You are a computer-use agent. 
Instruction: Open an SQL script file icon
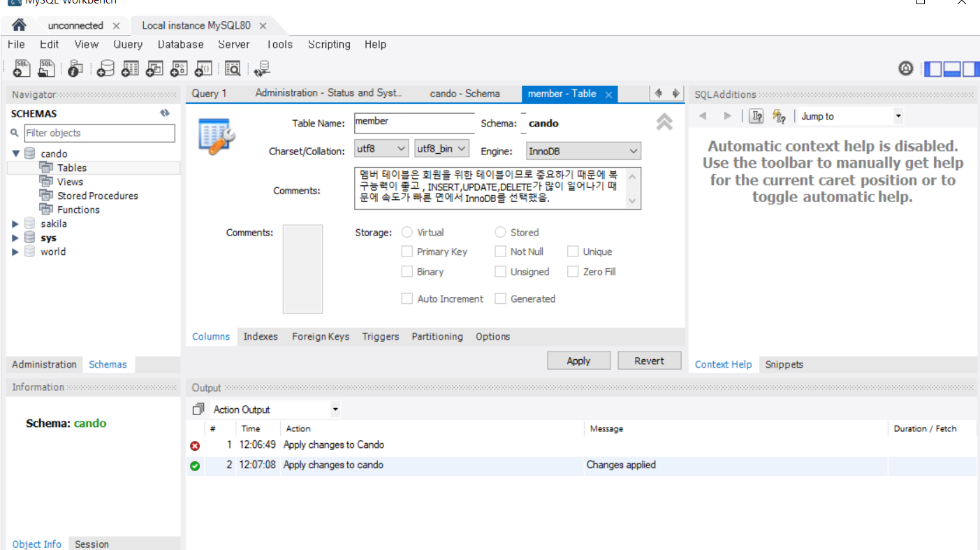tap(47, 68)
